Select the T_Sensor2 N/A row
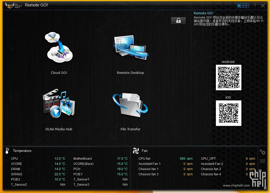This screenshot has height=193, width=270. (38, 185)
